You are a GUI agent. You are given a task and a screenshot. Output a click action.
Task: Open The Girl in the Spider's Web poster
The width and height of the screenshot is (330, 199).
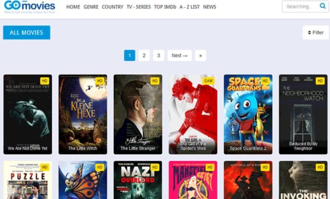coord(193,114)
